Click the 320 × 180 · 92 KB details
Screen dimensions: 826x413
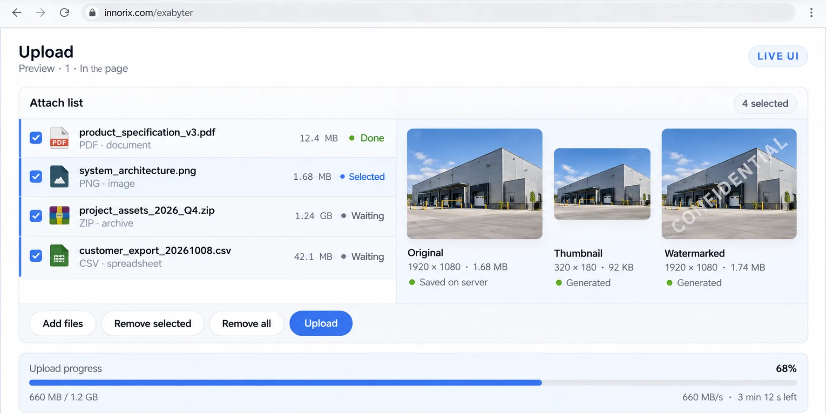594,267
